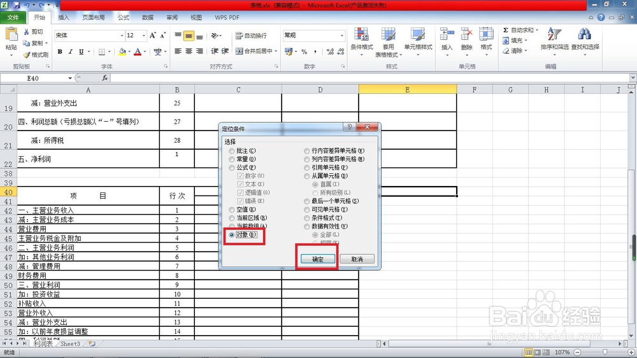Switch to the WPS PDF tab
637x358 pixels.
coord(227,17)
